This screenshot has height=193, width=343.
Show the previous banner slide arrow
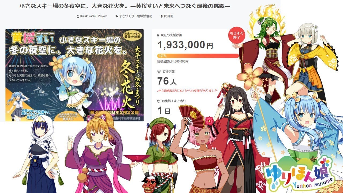tap(10, 75)
